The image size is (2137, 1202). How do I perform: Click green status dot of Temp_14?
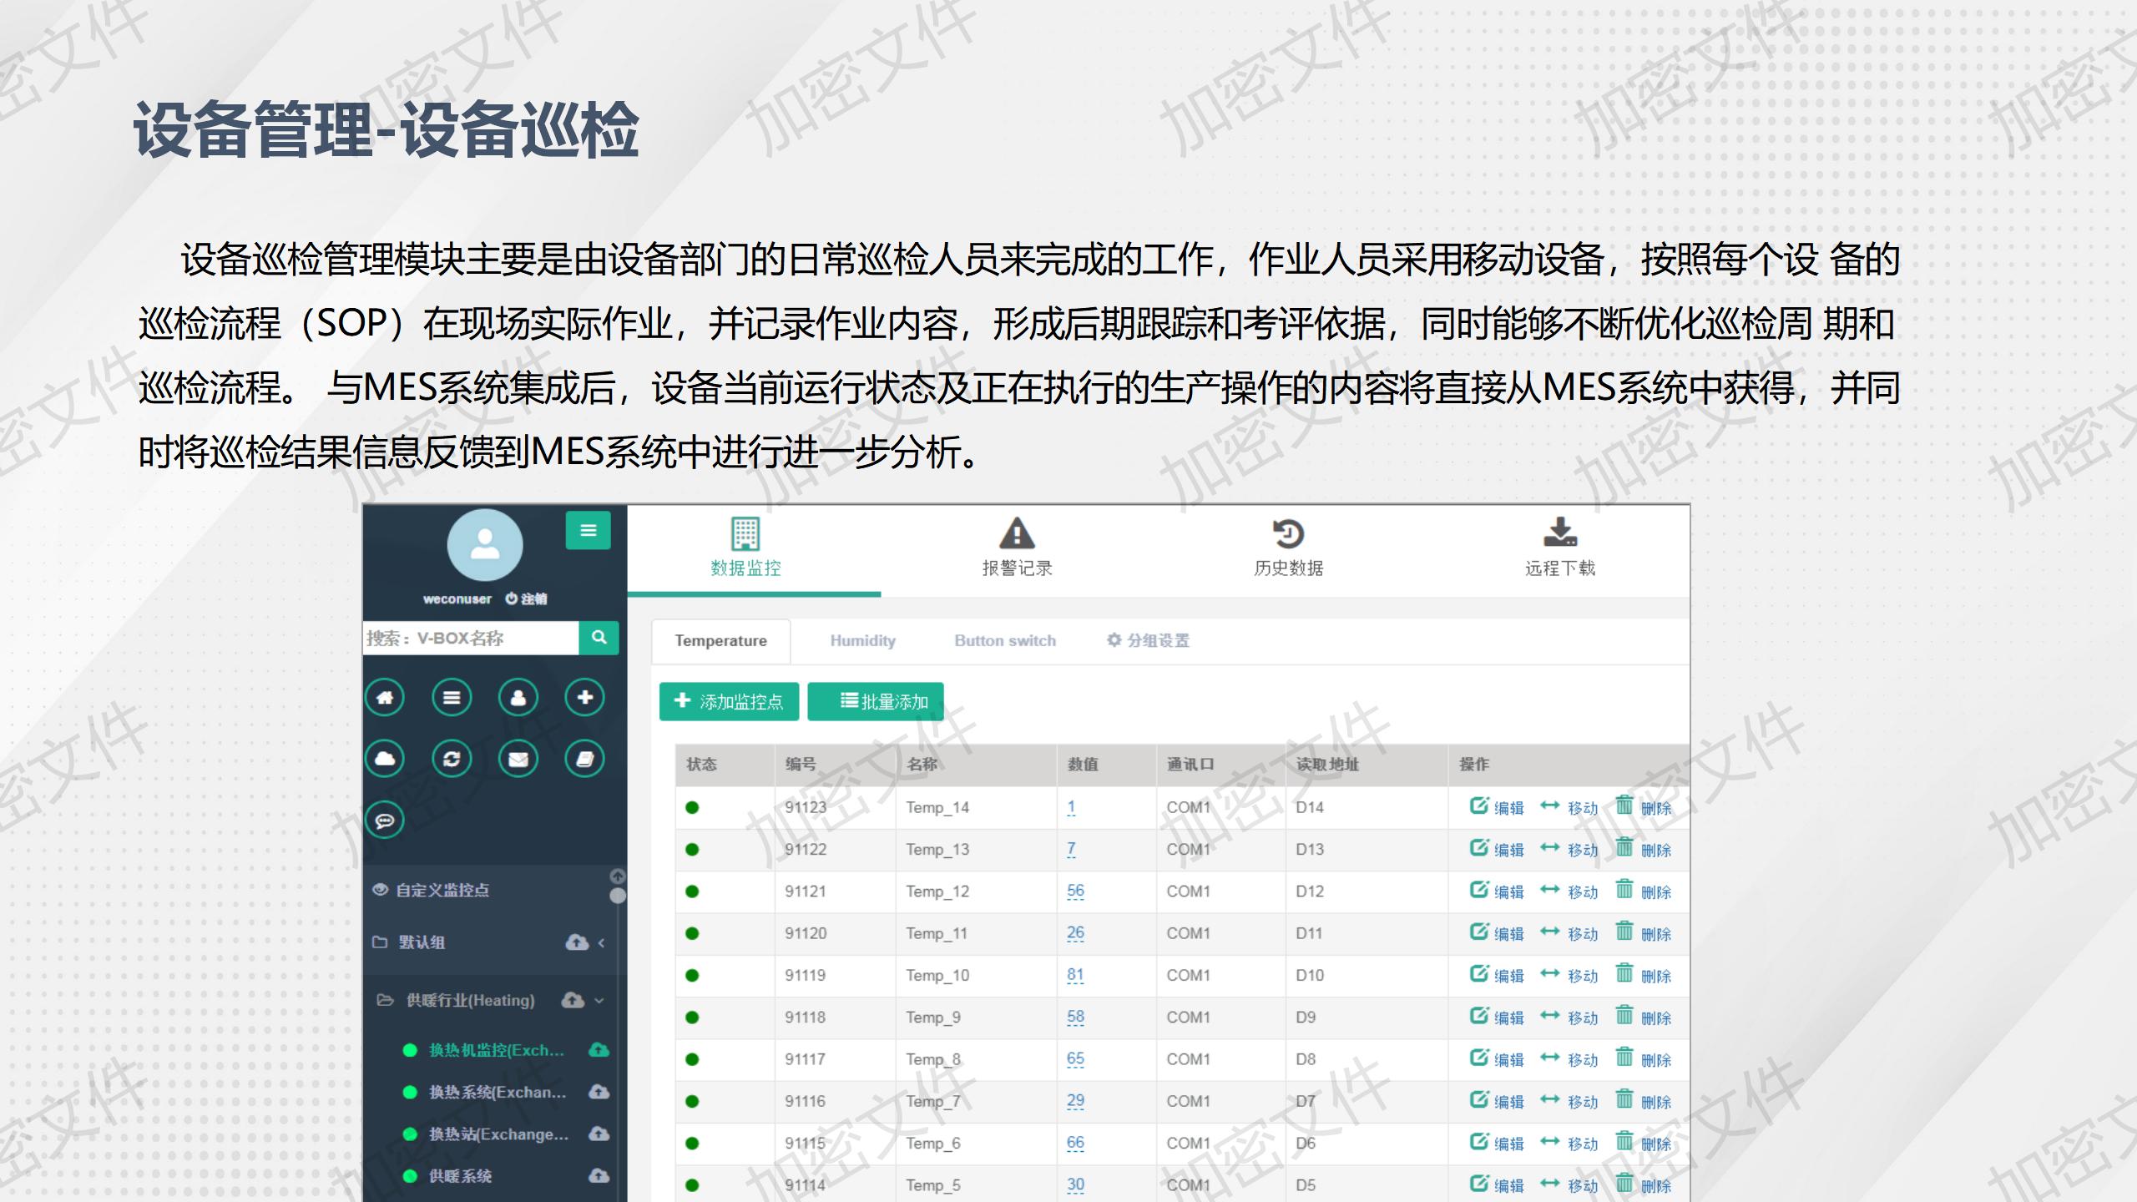[692, 807]
